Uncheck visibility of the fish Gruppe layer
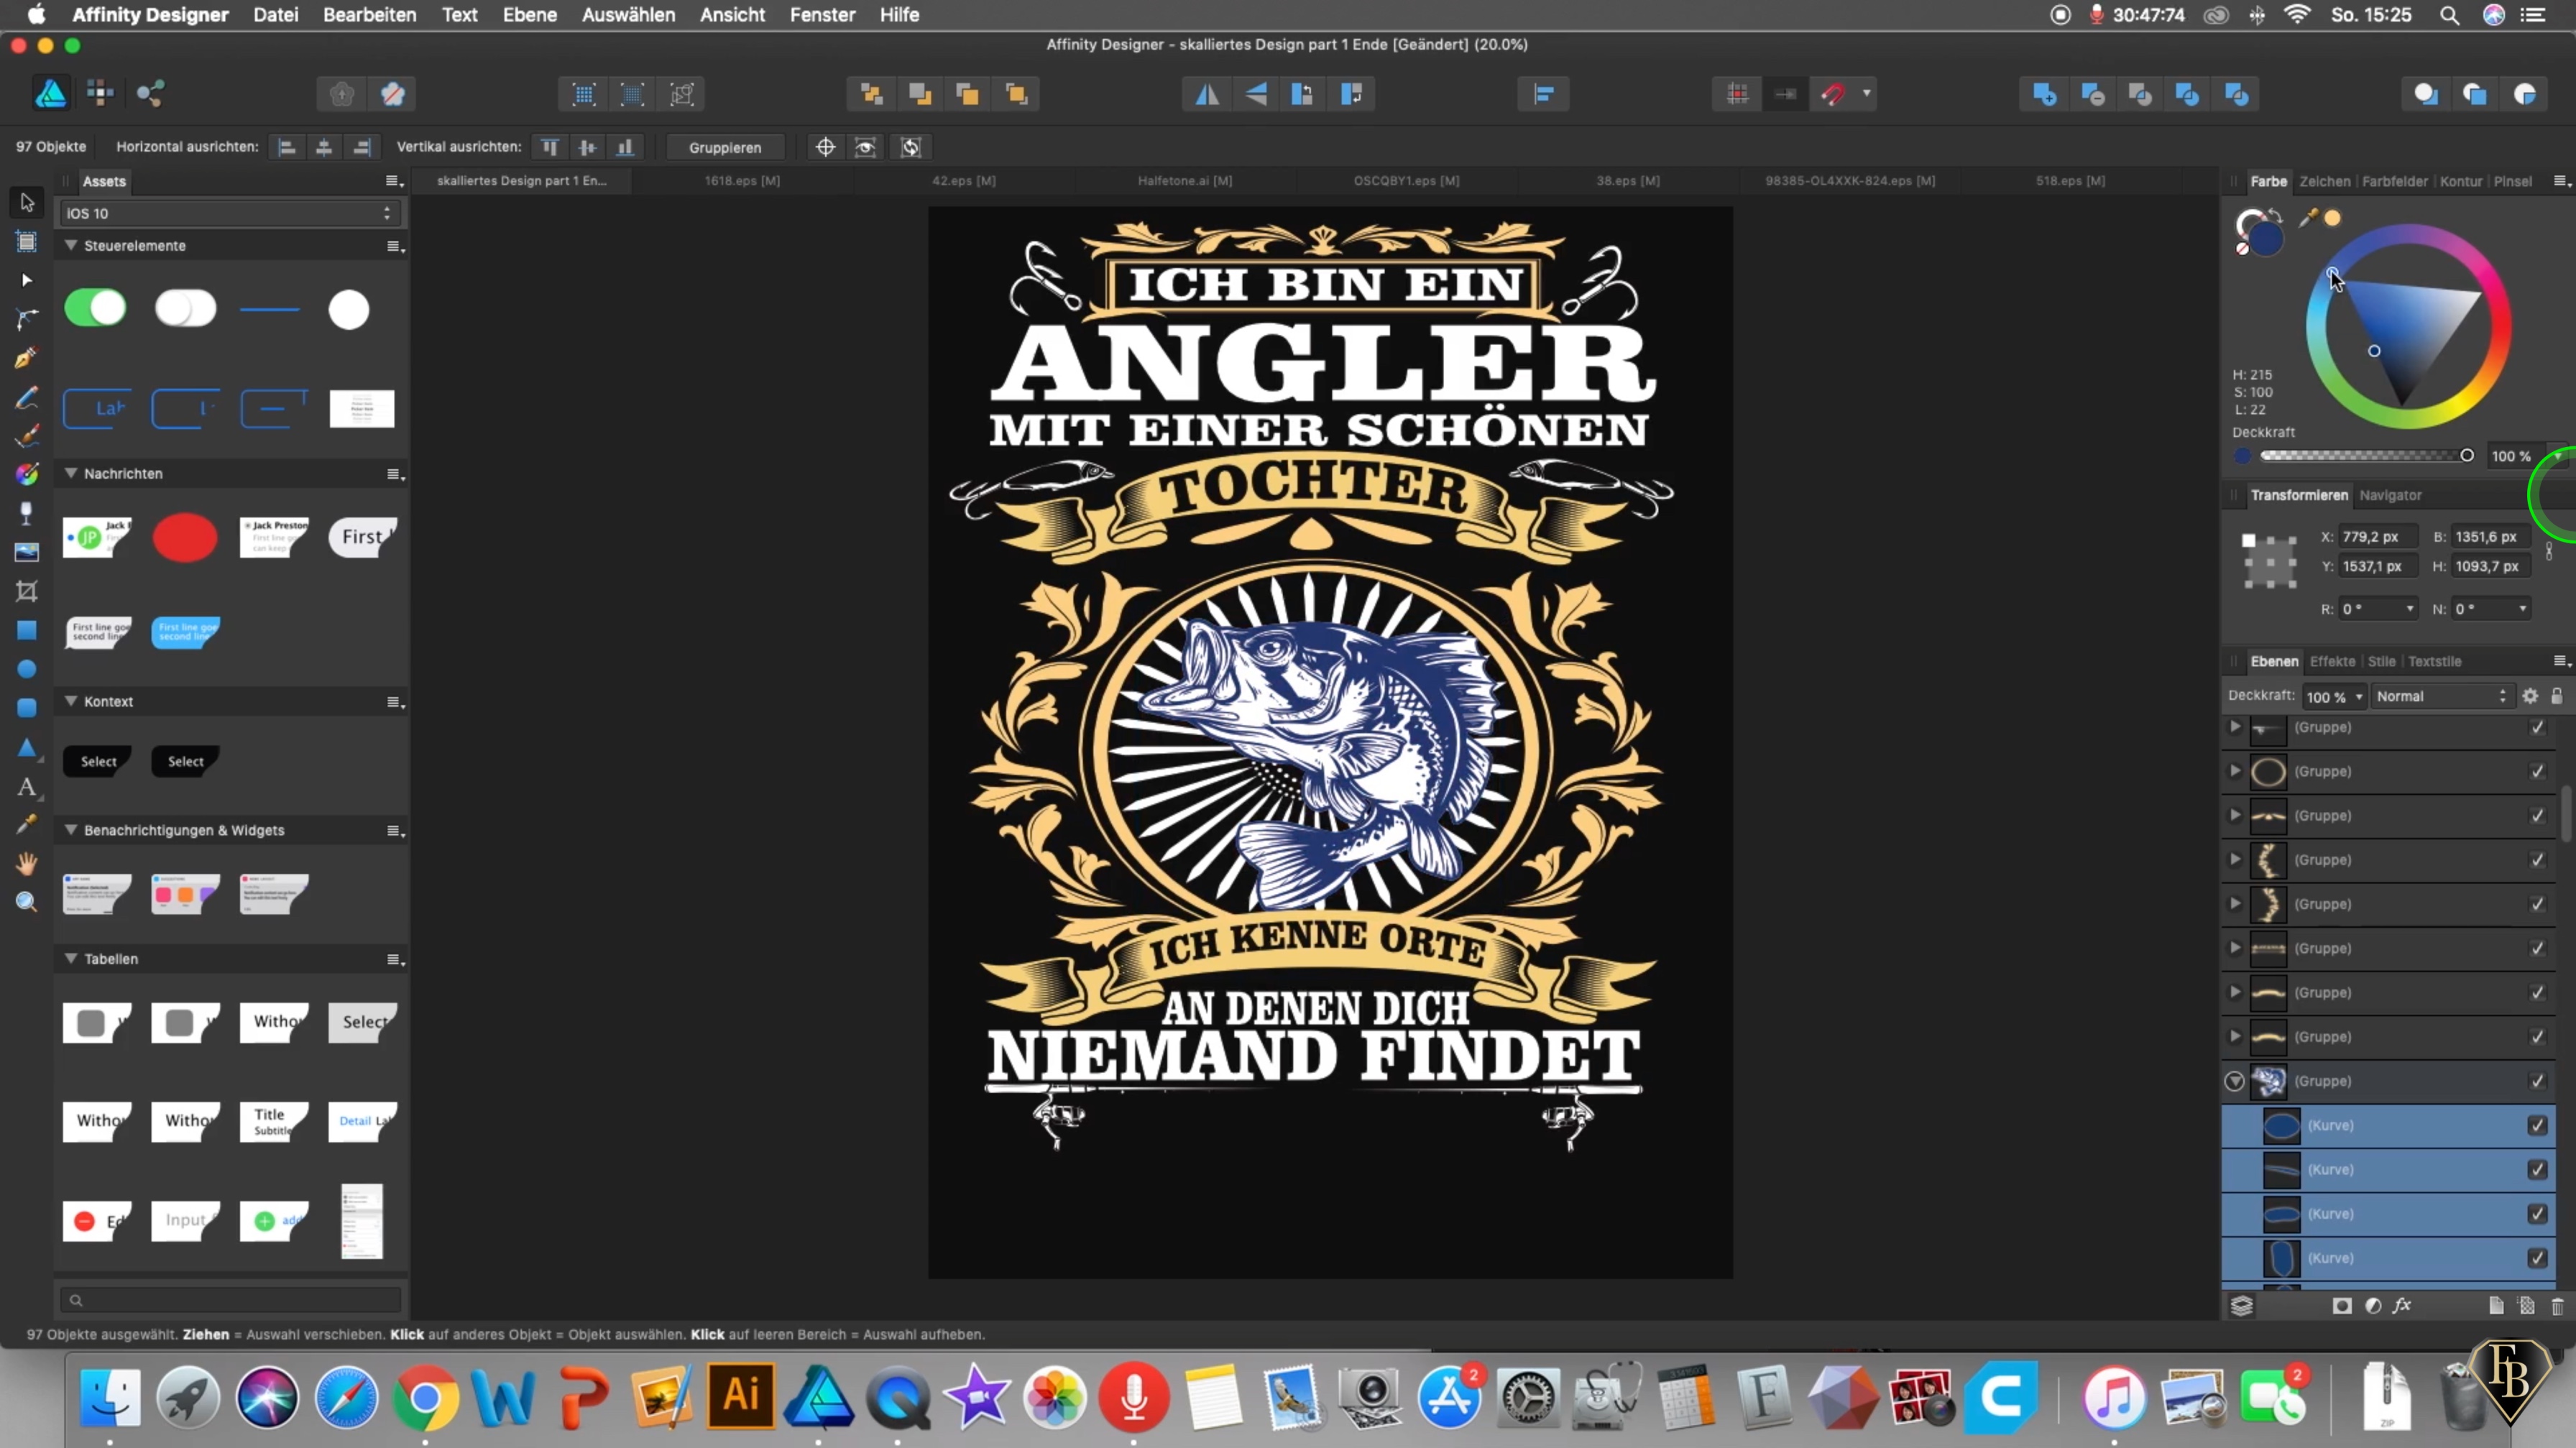Viewport: 2576px width, 1448px height. click(x=2537, y=1081)
